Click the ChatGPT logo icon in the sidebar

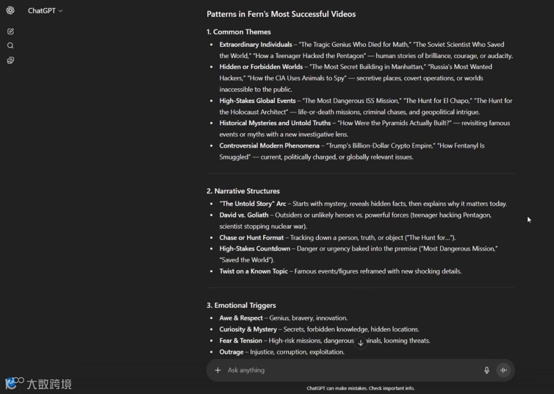[x=10, y=10]
